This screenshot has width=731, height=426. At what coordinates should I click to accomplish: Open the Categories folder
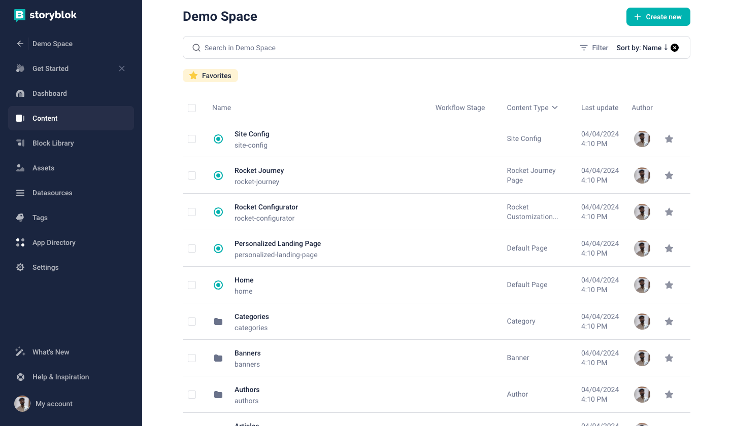tap(252, 316)
